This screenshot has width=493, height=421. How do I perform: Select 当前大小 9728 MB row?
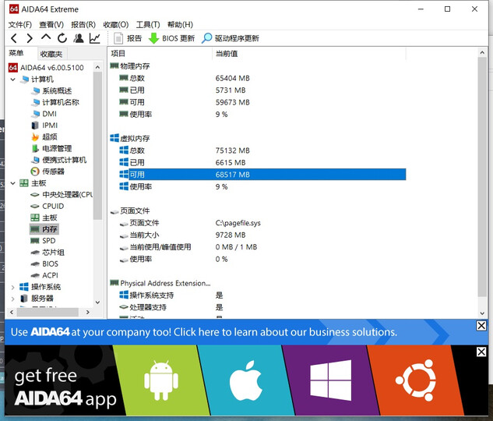258,235
